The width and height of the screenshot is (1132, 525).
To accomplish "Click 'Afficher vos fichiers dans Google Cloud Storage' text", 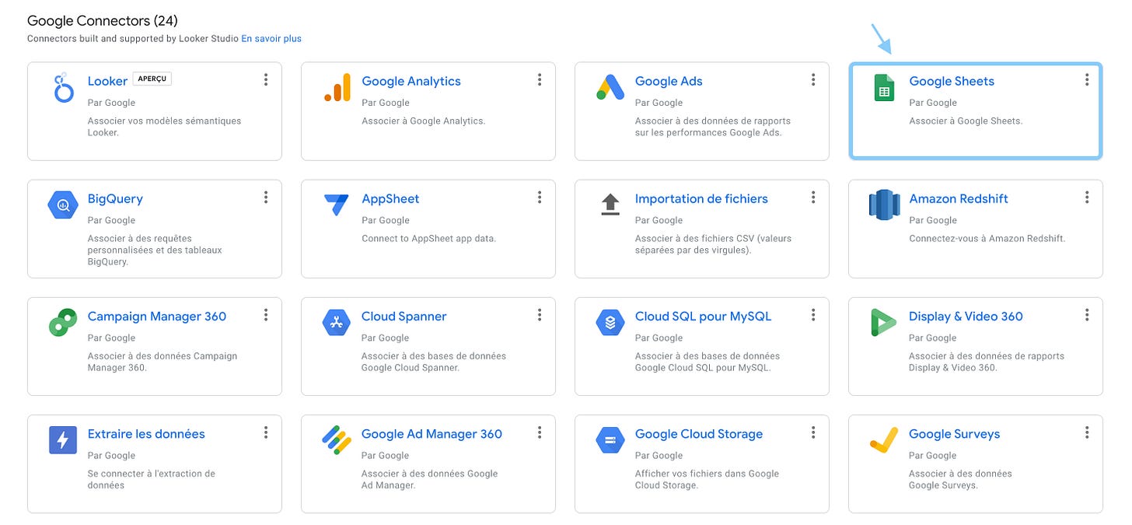I will point(707,479).
